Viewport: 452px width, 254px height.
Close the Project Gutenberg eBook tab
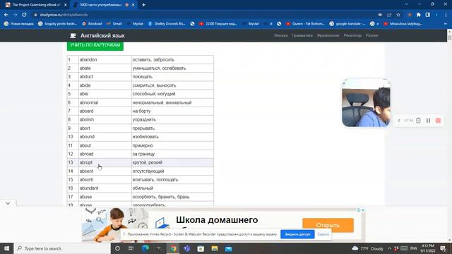click(66, 5)
